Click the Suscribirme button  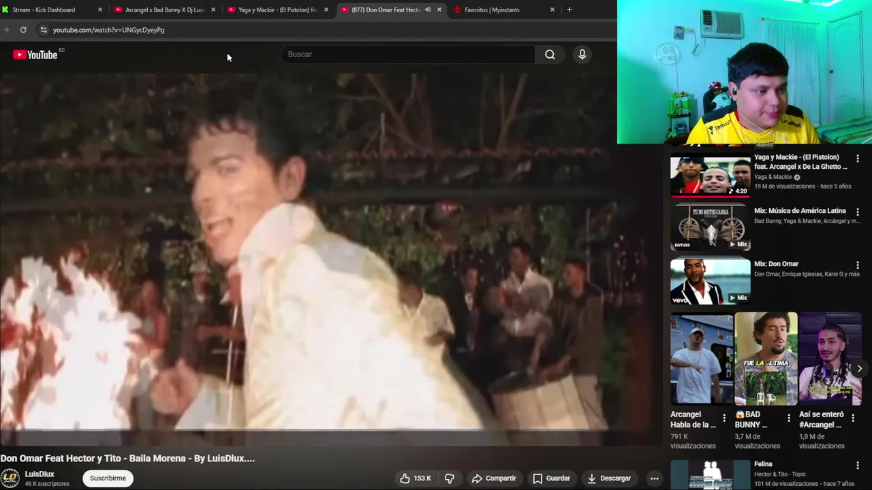click(x=108, y=478)
